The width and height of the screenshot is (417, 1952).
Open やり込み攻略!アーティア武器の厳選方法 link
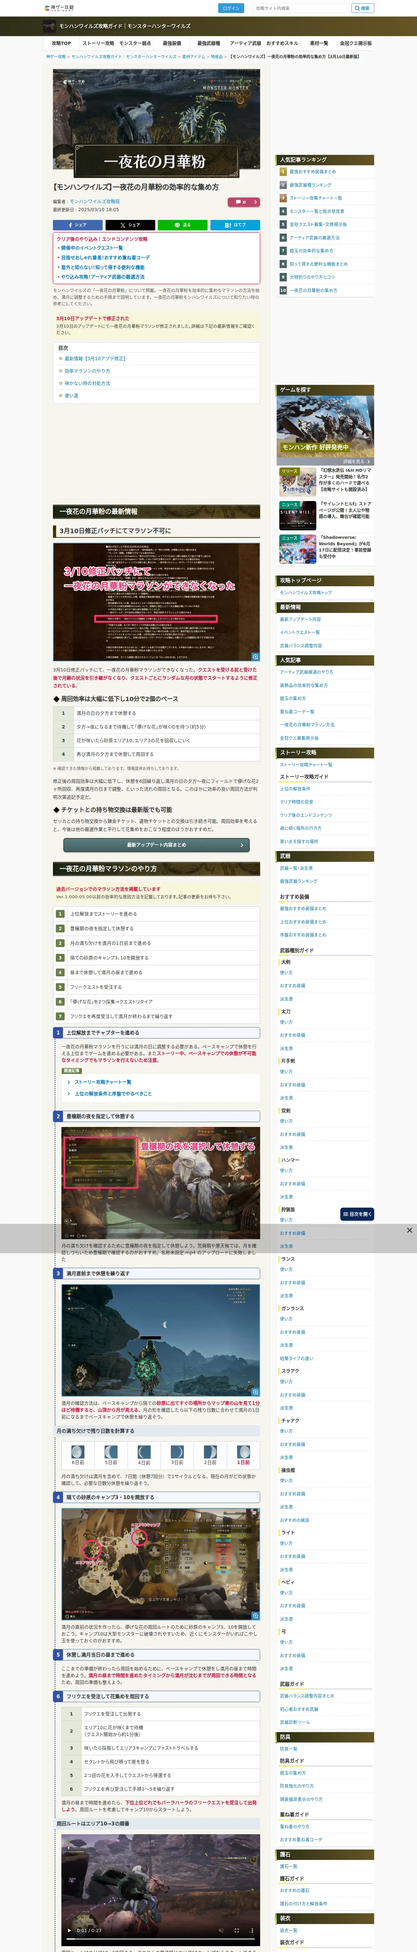click(102, 277)
